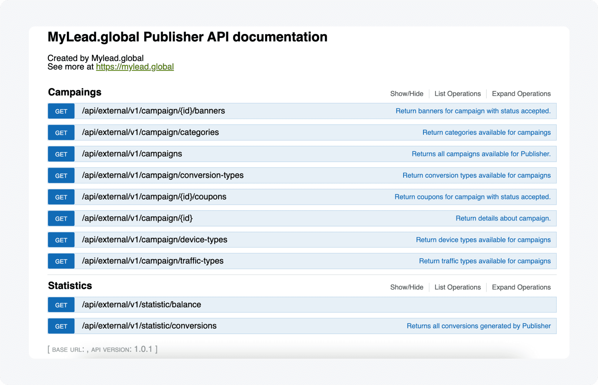This screenshot has width=598, height=385.
Task: Click Expand Operations for Campaings
Action: (x=521, y=94)
